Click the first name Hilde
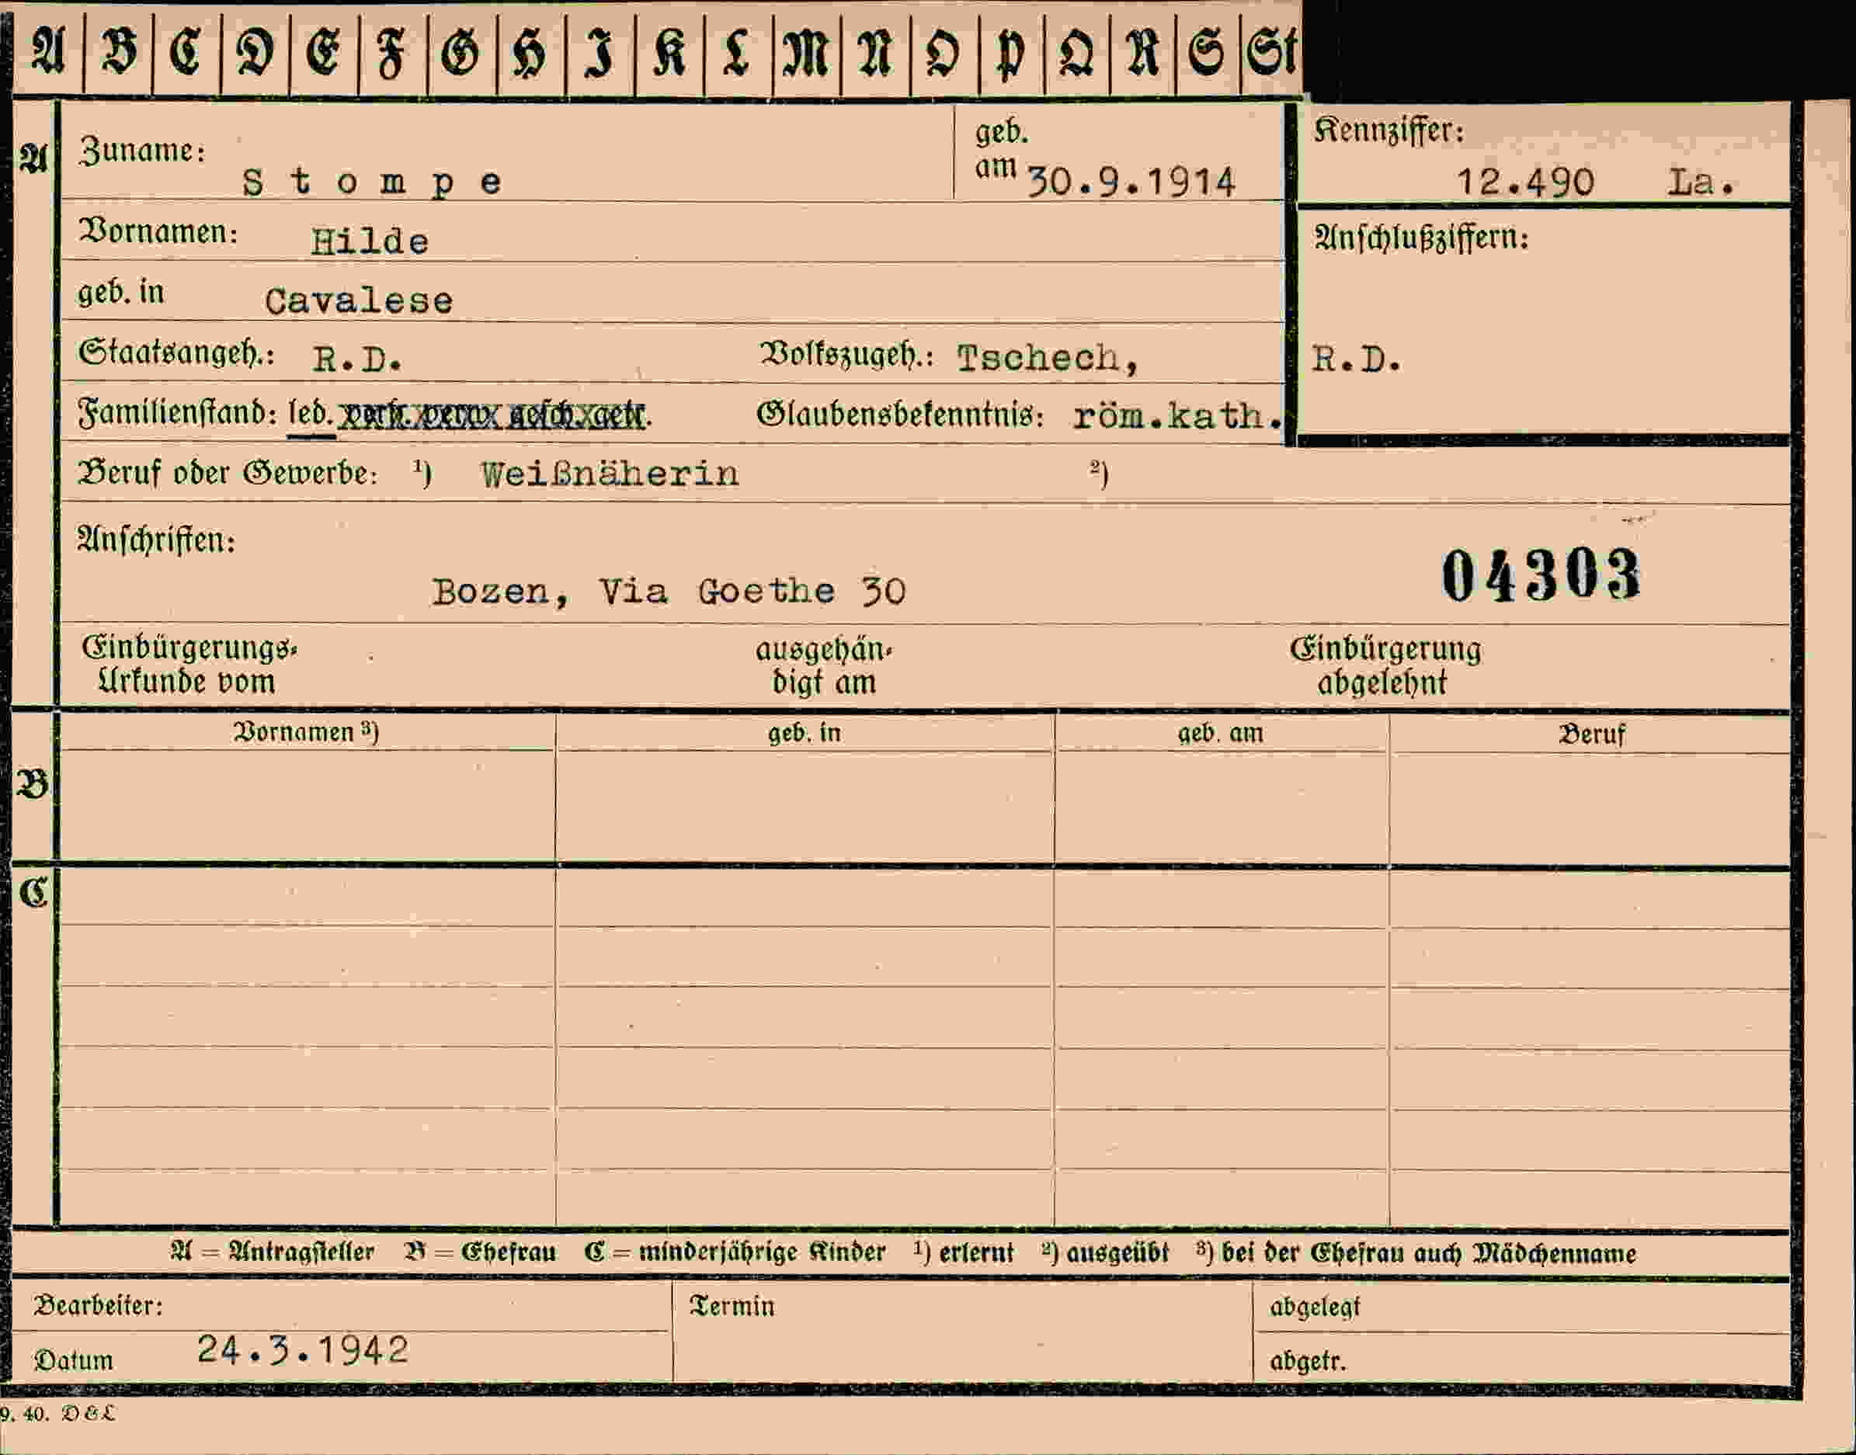1856x1455 pixels. click(x=369, y=242)
